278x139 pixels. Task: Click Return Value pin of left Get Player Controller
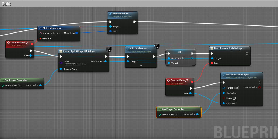click(x=40, y=85)
